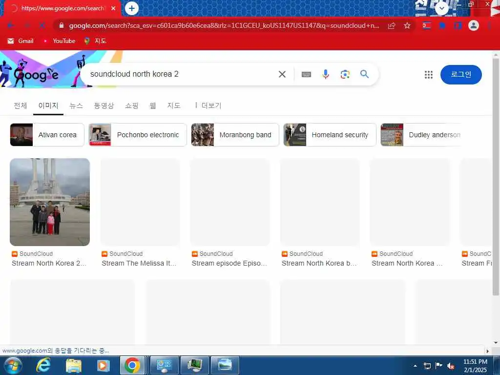Open Stream North Korea b result link
This screenshot has width=500, height=375.
(x=319, y=263)
